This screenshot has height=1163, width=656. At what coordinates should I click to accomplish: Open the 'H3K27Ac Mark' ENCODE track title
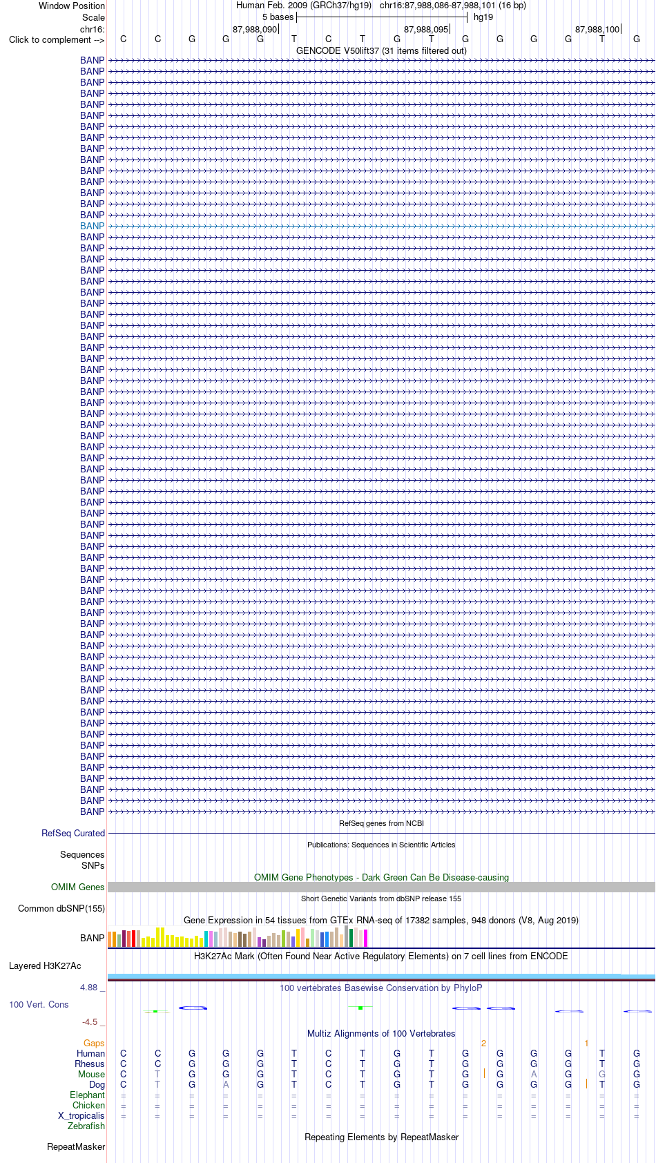[x=381, y=957]
